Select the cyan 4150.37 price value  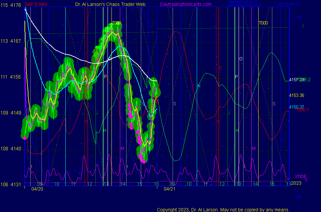[x=296, y=107]
